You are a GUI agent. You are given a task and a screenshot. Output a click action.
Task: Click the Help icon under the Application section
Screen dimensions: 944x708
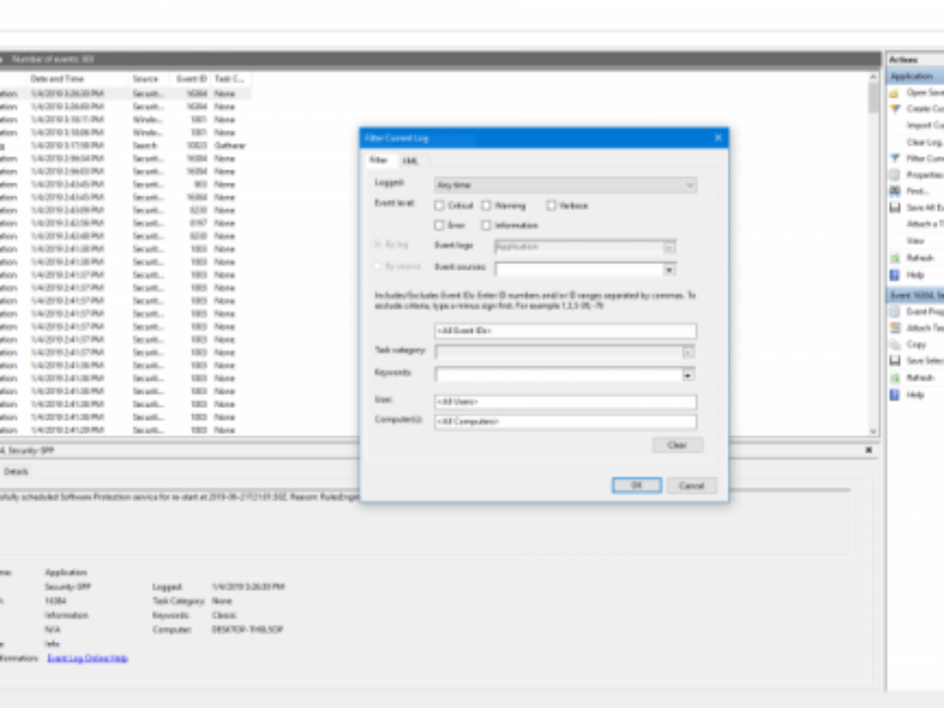[894, 275]
